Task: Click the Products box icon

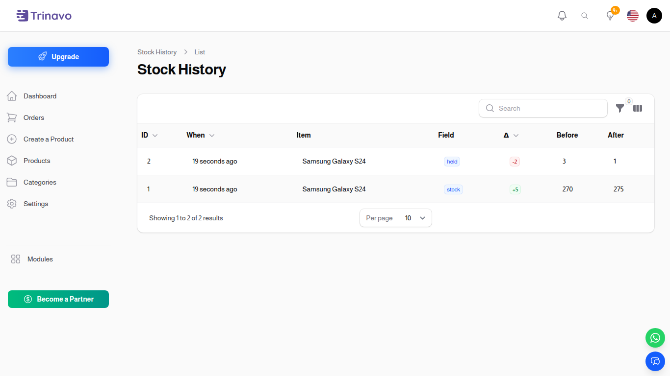Action: pyautogui.click(x=12, y=161)
